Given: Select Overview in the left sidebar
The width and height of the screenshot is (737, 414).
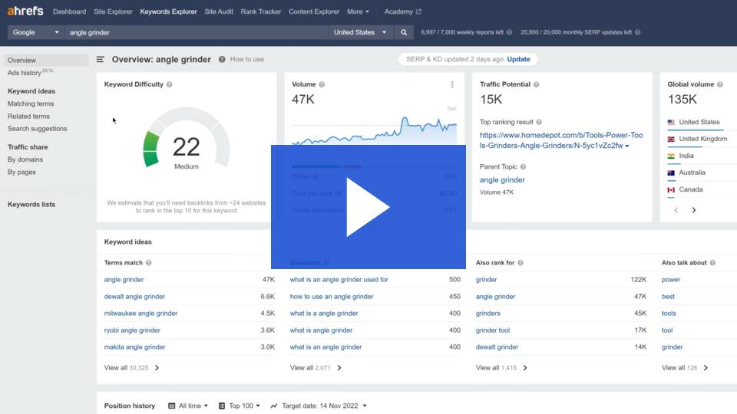Looking at the screenshot, I should pyautogui.click(x=46, y=60).
